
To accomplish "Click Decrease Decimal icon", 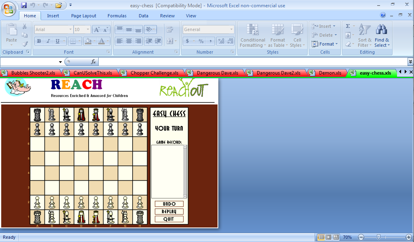I will click(230, 41).
